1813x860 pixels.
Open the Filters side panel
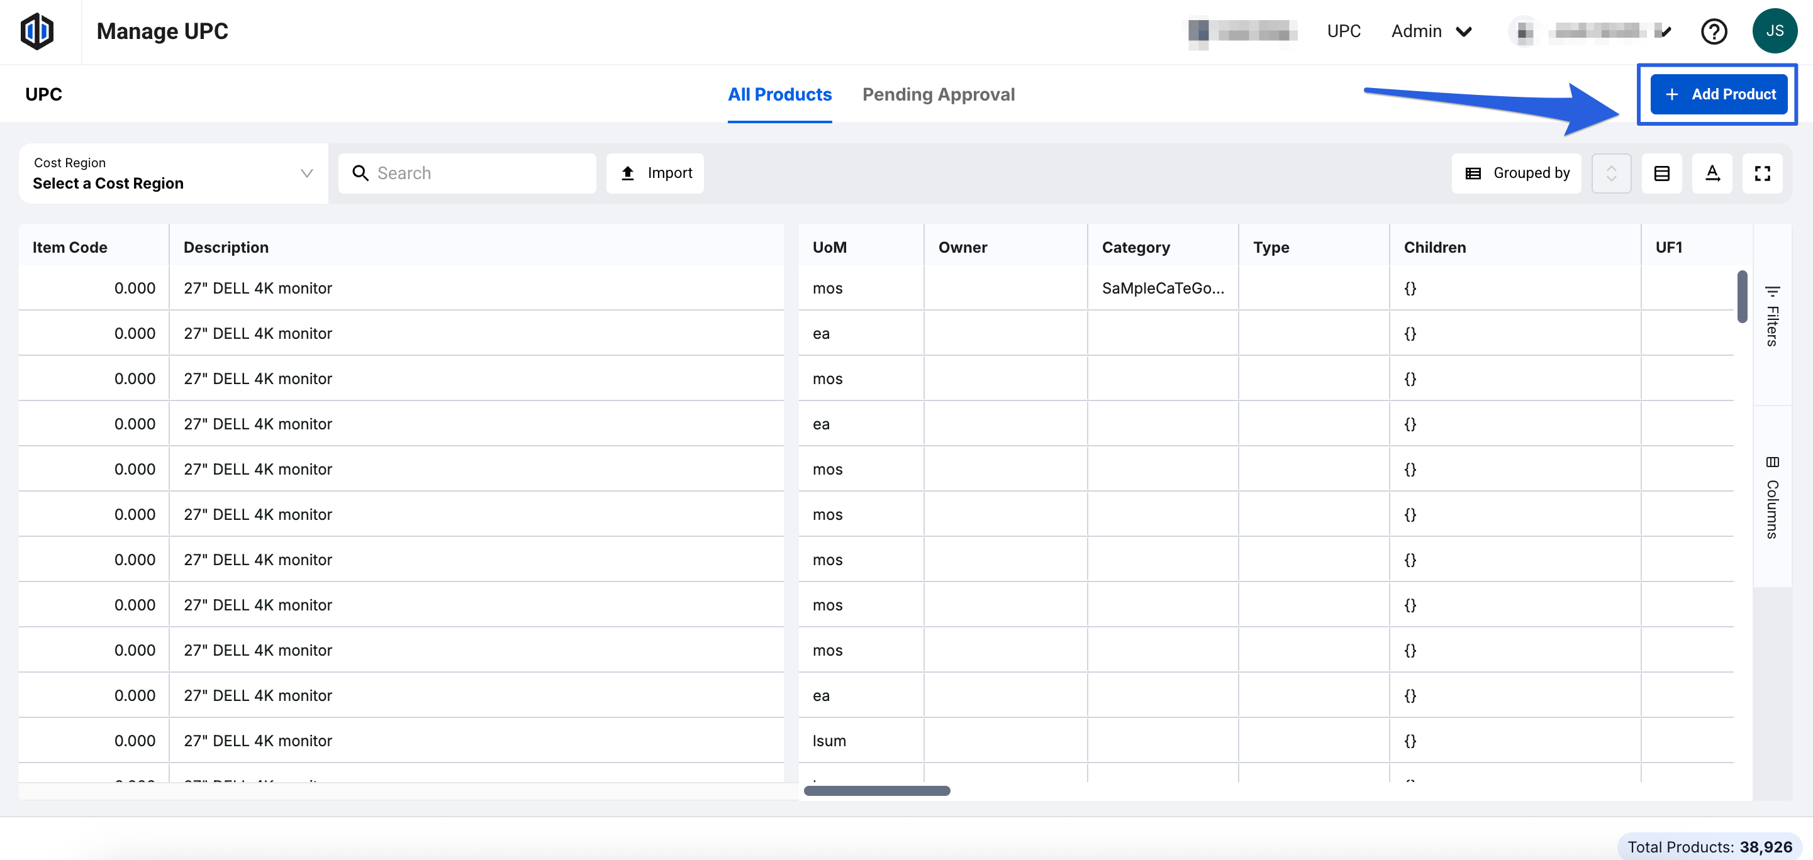click(x=1772, y=315)
